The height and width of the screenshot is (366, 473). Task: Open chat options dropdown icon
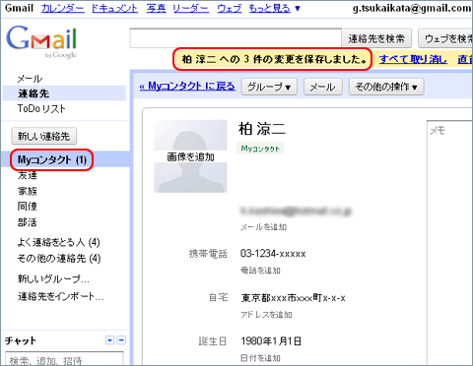tap(110, 340)
